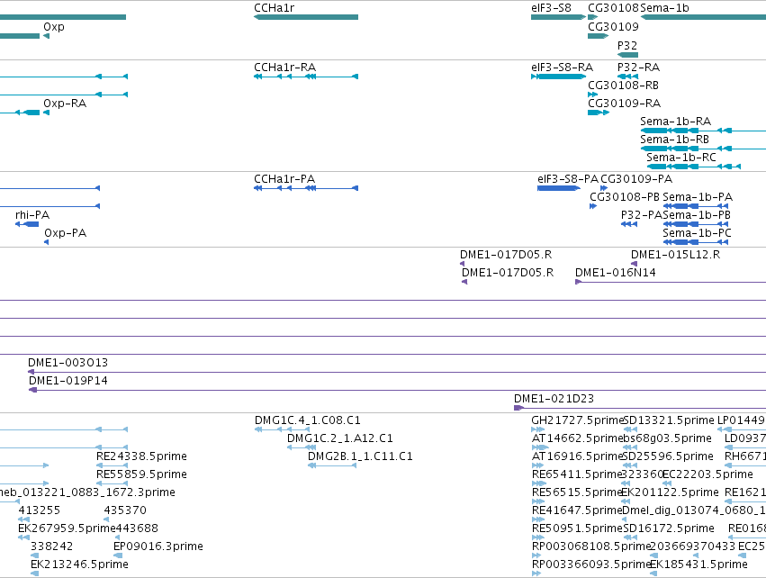Click the EC22203.5prime EST label

click(707, 474)
